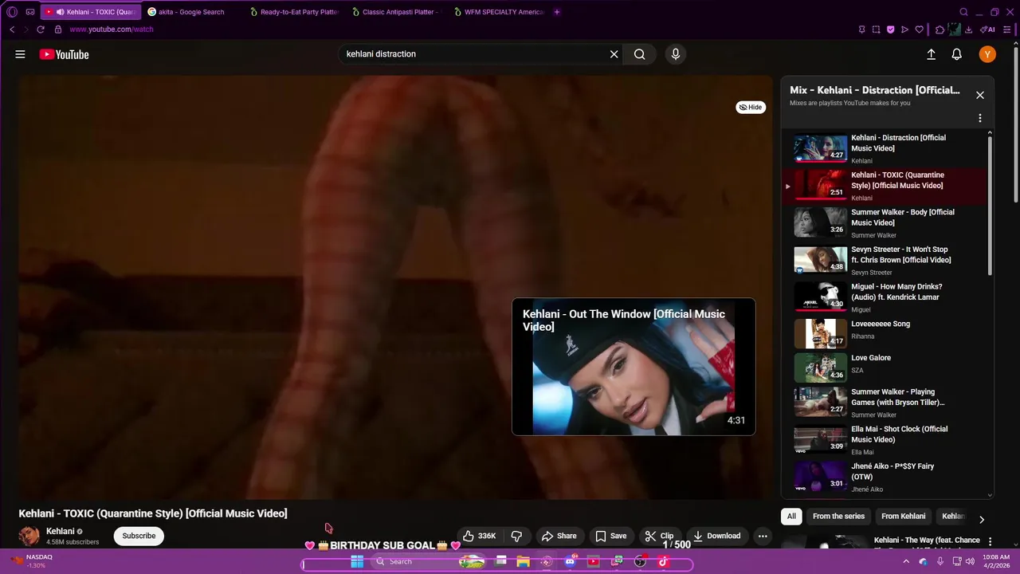Open the browser AI assistant
The height and width of the screenshot is (574, 1020).
point(988,29)
